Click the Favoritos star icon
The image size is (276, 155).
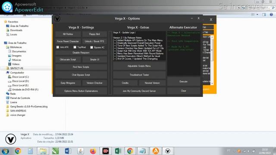[x=6, y=22]
